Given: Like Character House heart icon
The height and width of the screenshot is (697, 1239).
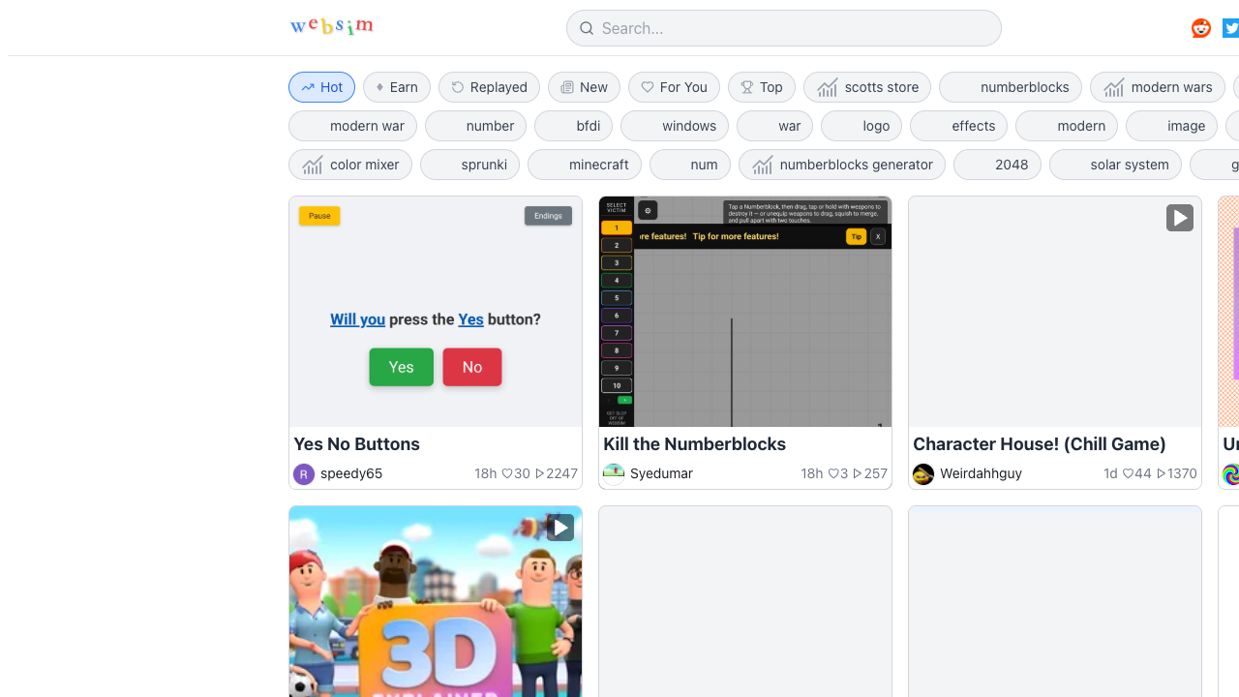Looking at the screenshot, I should pos(1128,473).
